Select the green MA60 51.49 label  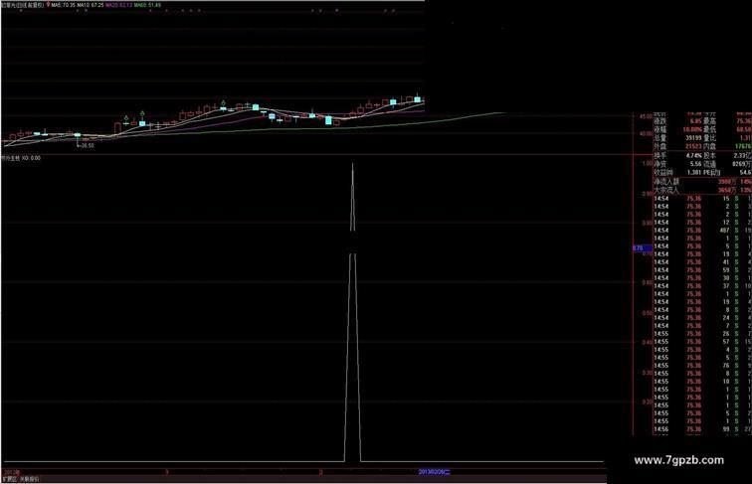[147, 5]
